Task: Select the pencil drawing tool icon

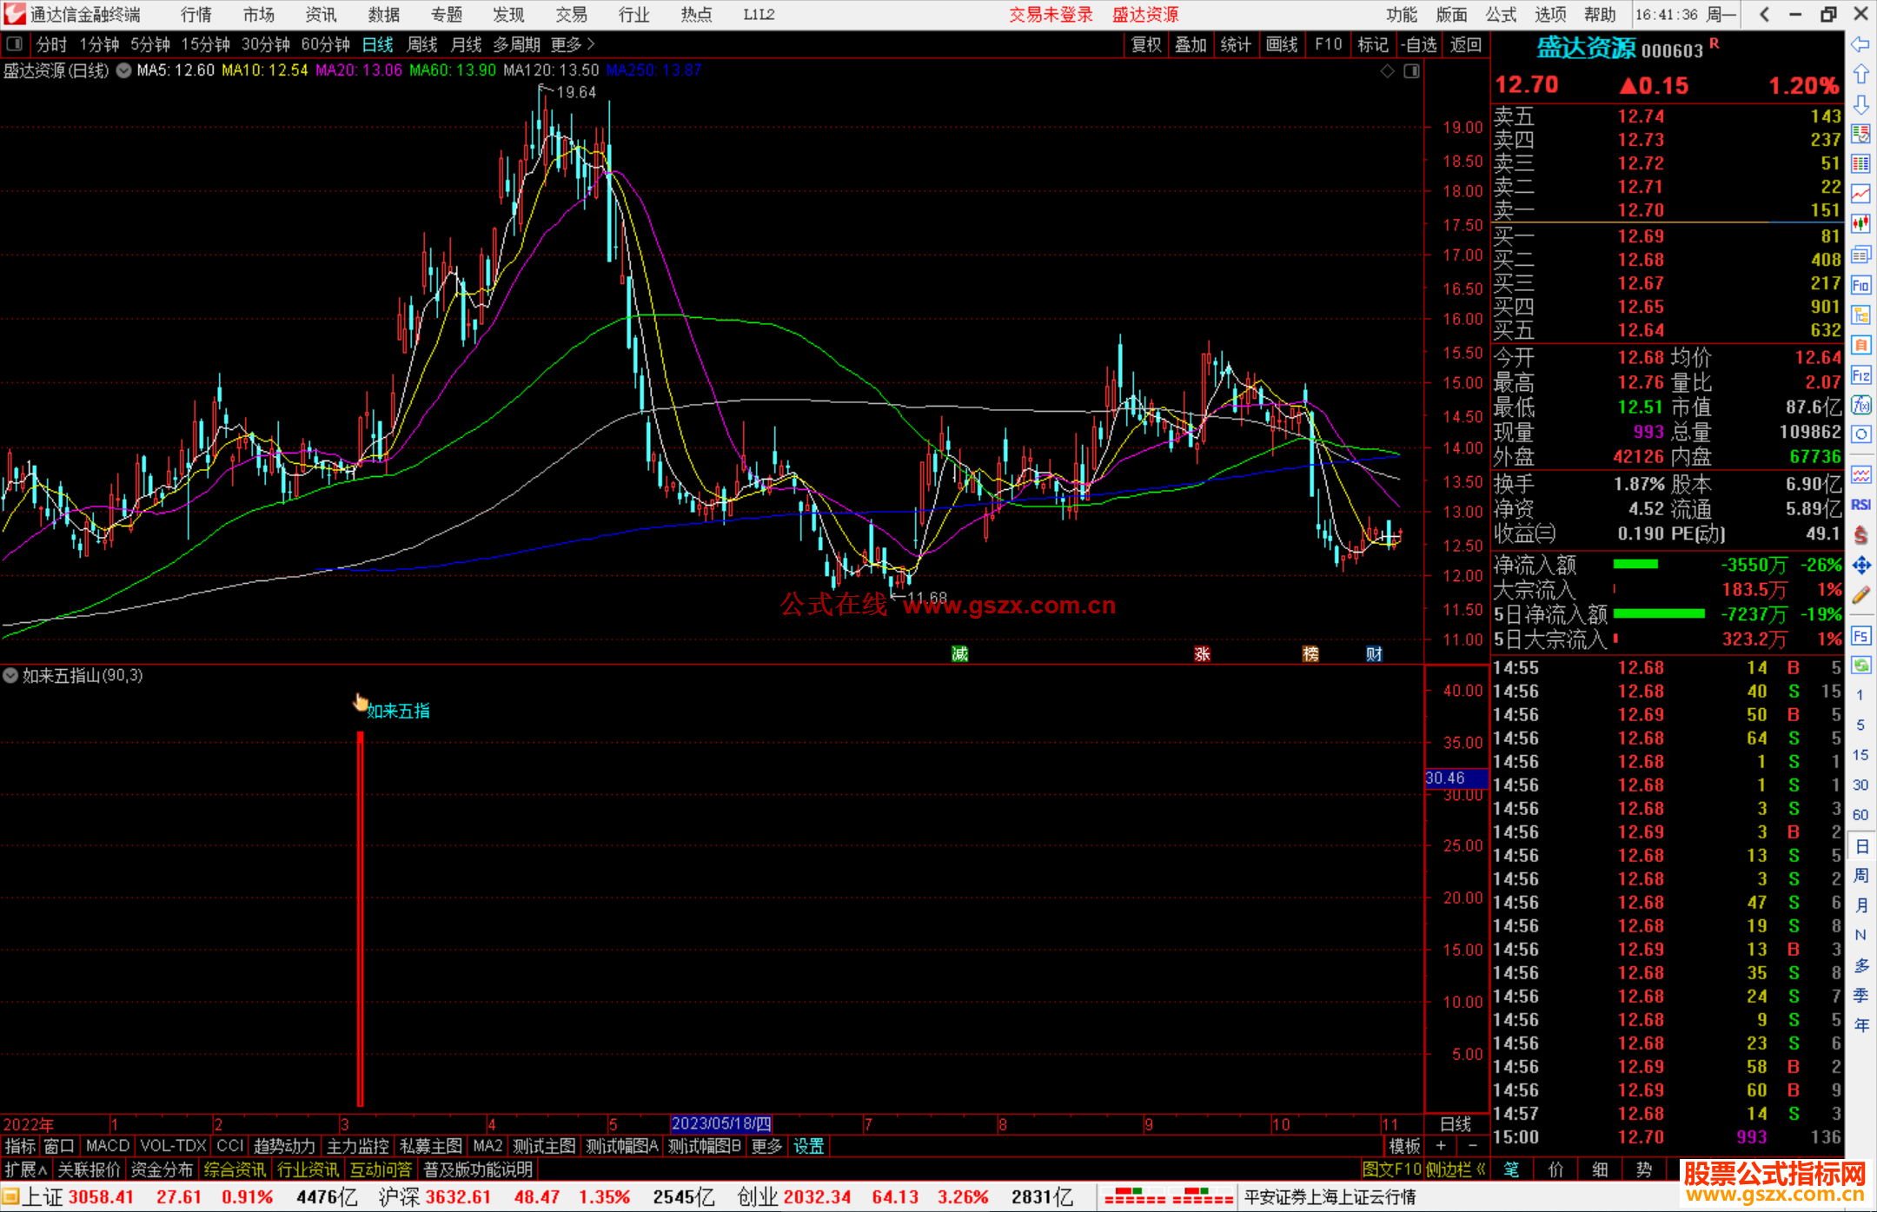Action: coord(1860,595)
